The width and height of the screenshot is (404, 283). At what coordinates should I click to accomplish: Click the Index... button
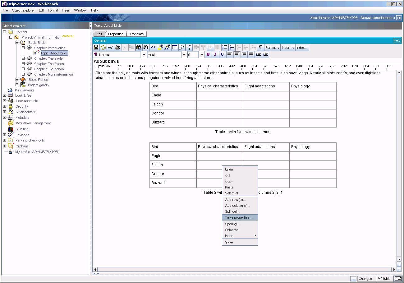tap(302, 48)
